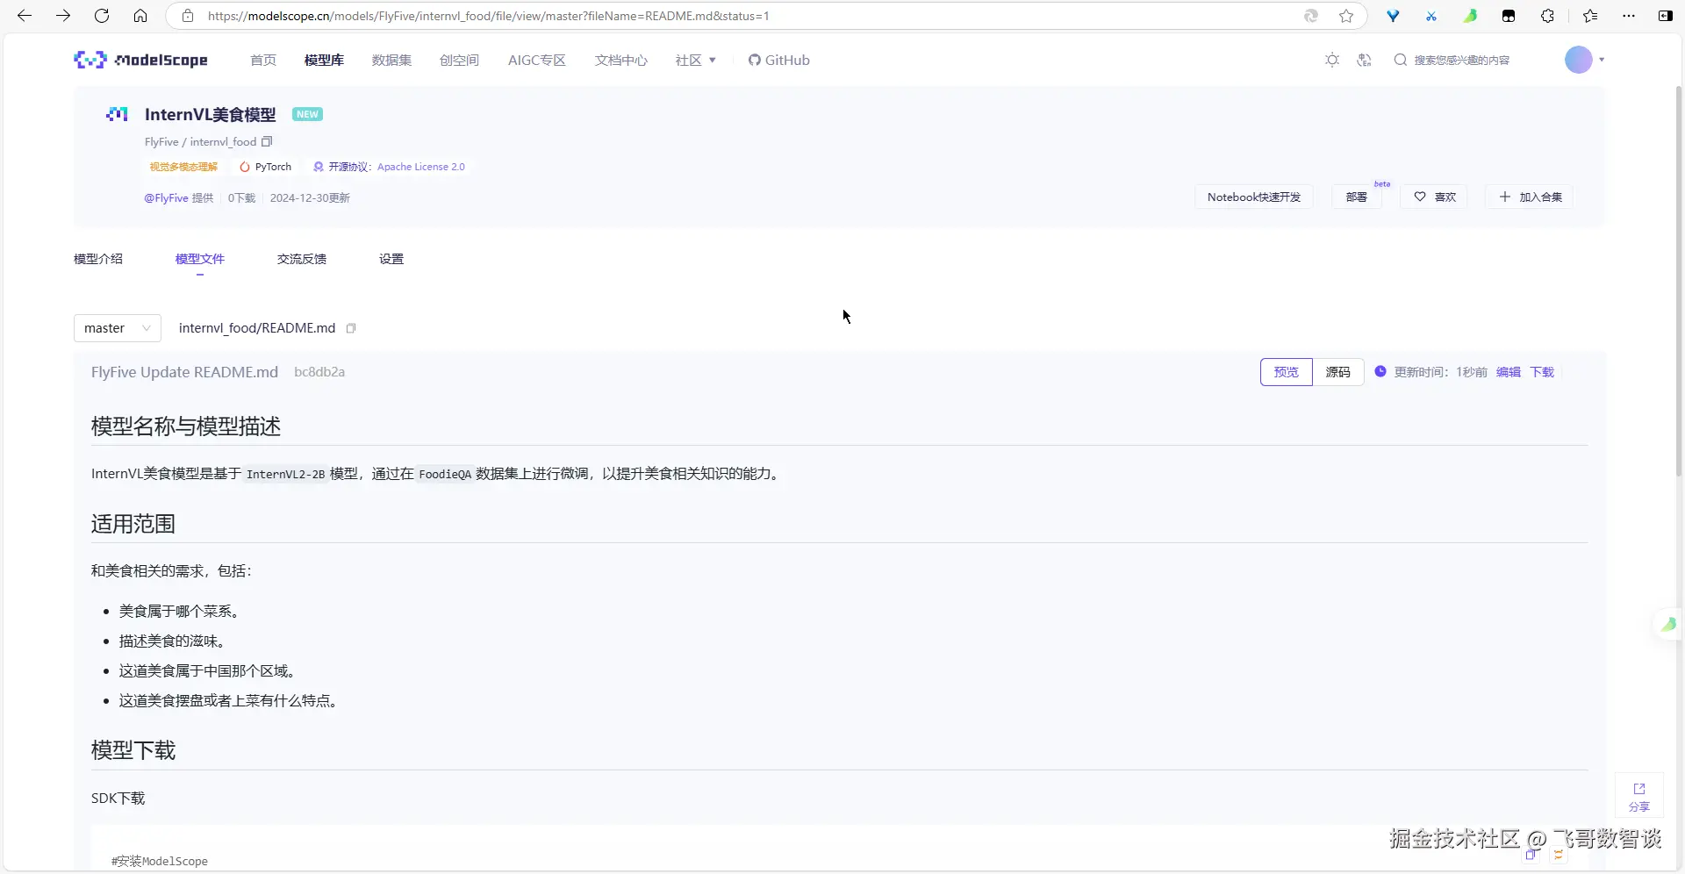The width and height of the screenshot is (1685, 874).
Task: Switch theme with the sun icon
Action: (1332, 60)
